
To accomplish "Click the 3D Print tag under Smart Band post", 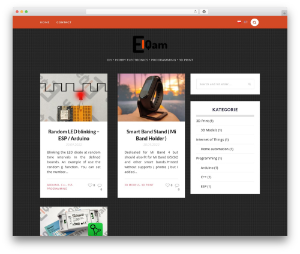I will (x=148, y=185).
